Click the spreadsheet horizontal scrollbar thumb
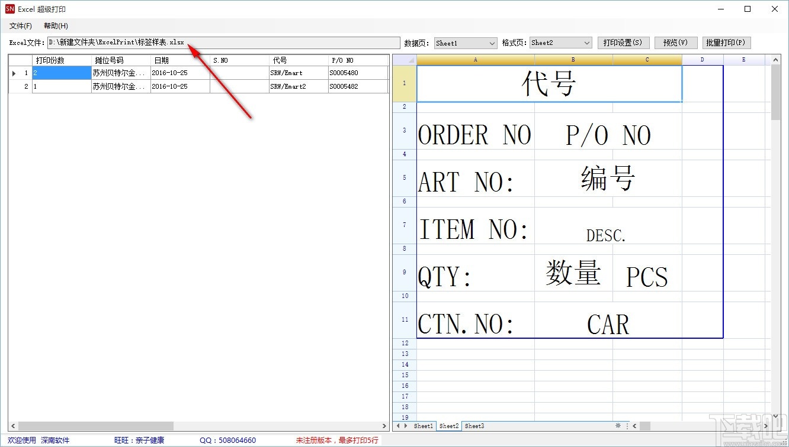The height and width of the screenshot is (447, 789). click(645, 426)
